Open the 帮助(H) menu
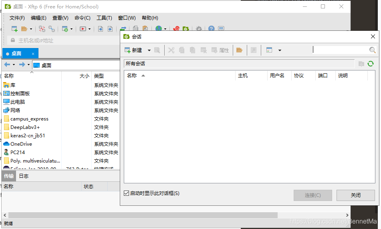Viewport: 381px width, 229px height. [x=150, y=18]
